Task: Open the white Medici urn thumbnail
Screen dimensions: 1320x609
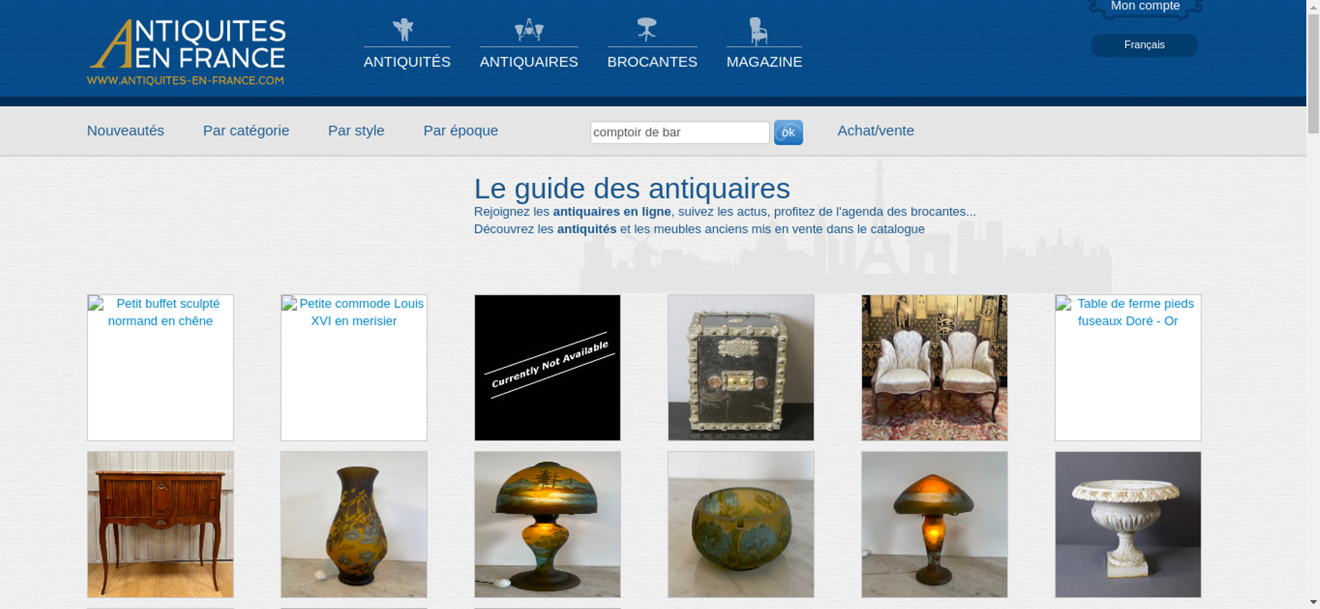Action: tap(1128, 525)
